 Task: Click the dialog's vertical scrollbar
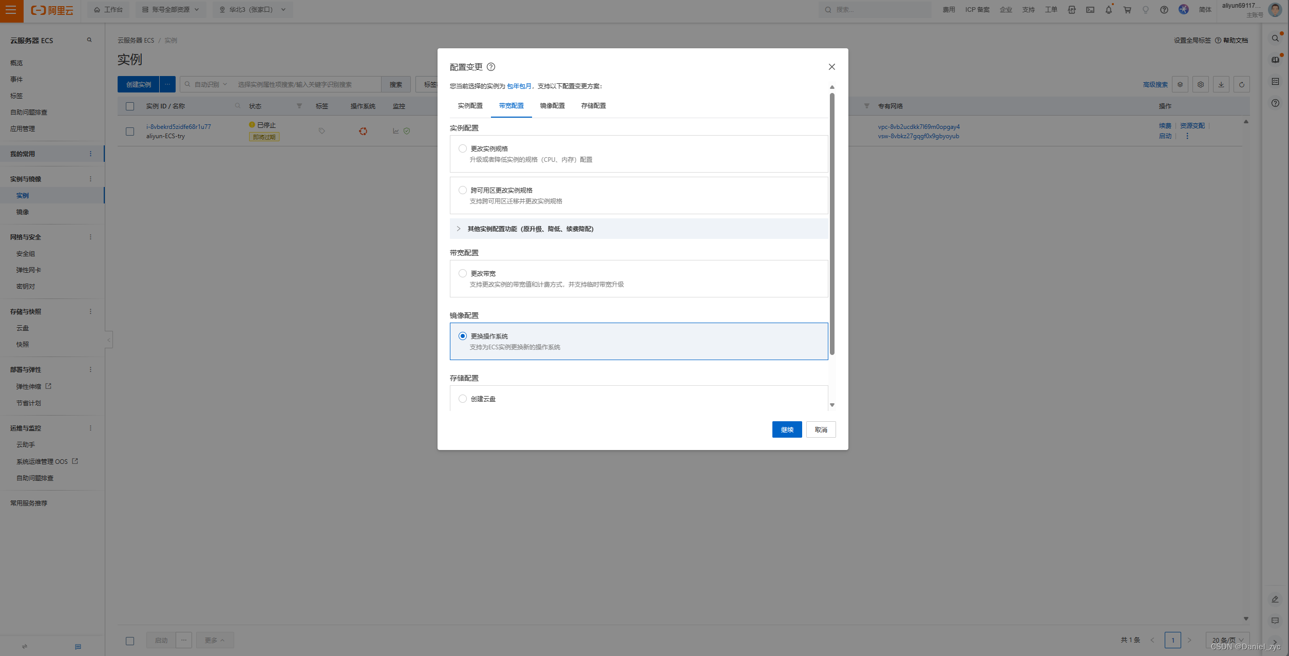point(832,224)
